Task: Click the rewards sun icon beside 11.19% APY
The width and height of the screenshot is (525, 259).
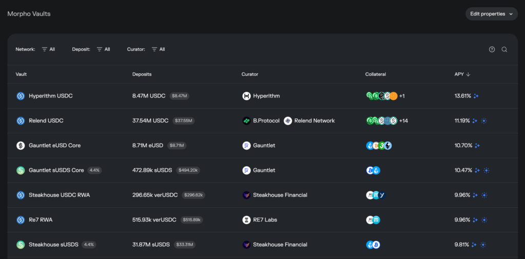Action: pos(484,121)
